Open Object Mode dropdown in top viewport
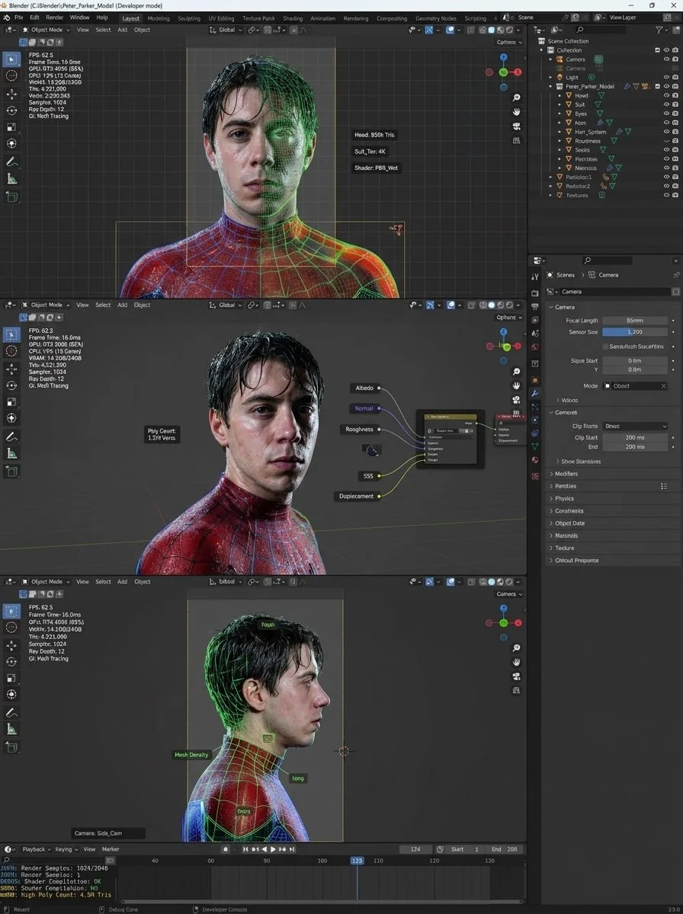683x914 pixels. pos(47,30)
